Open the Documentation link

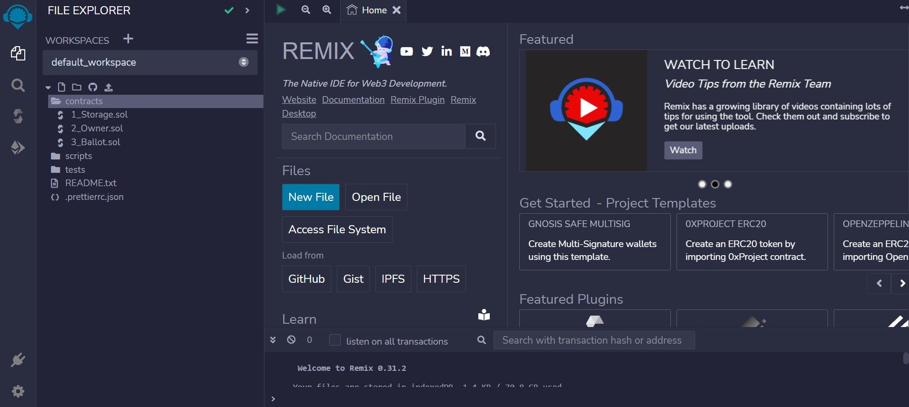tap(353, 99)
